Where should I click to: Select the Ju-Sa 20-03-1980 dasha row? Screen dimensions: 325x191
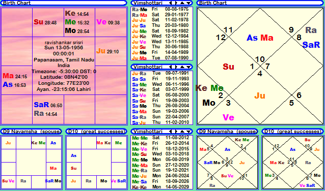pos(161,25)
